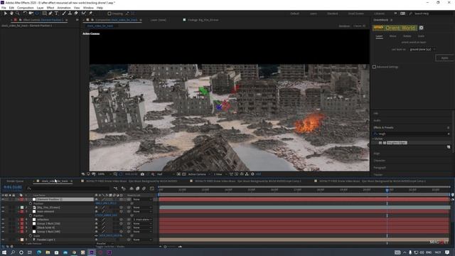Open Parent dropdown for Element Position 1
The width and height of the screenshot is (455, 256).
142,199
